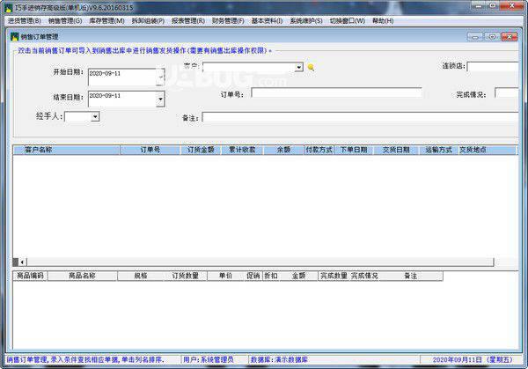Sort by 下单日期 column header
528x369 pixels.
[354, 150]
